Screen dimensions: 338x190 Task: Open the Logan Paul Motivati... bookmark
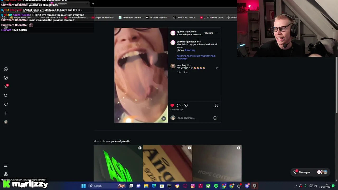(x=104, y=18)
